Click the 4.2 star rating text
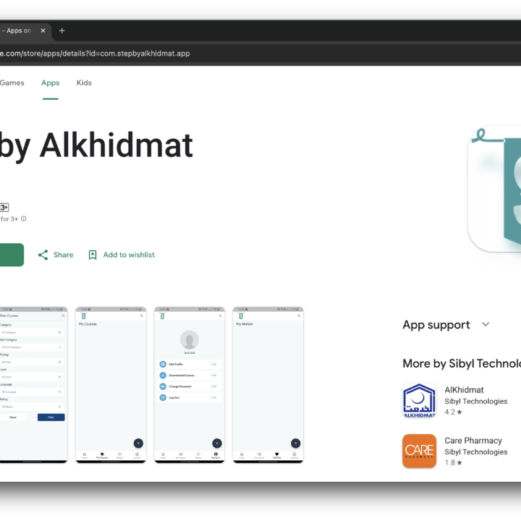Image resolution: width=521 pixels, height=521 pixels. (453, 412)
